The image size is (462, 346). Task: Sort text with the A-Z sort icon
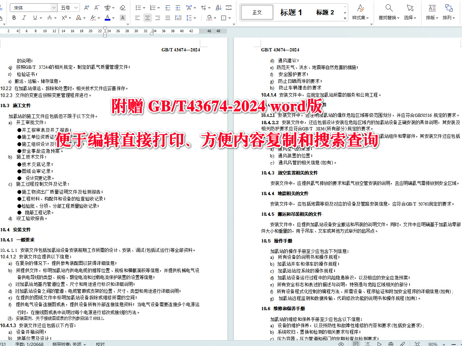219,8
